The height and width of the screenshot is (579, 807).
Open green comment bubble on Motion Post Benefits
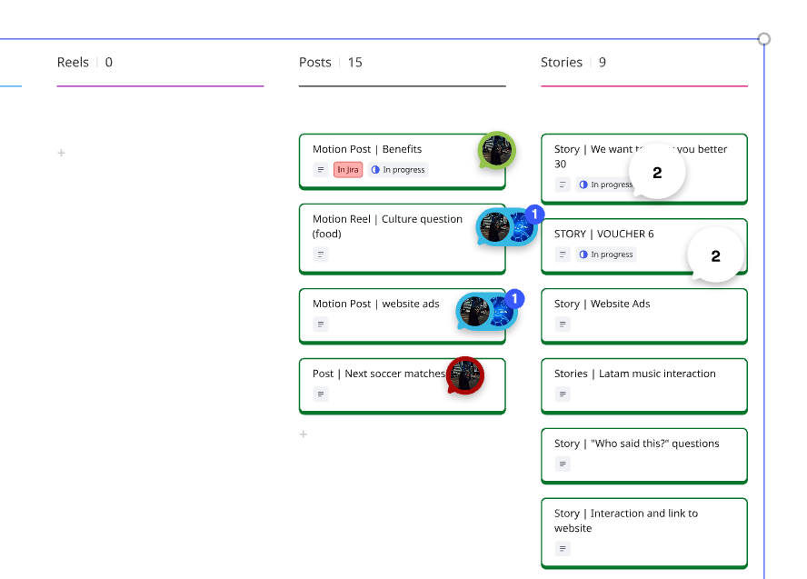(x=497, y=150)
